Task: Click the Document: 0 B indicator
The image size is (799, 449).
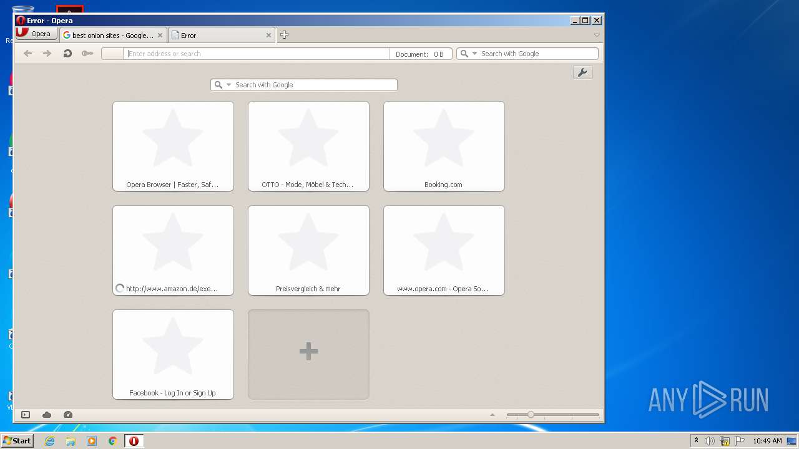Action: pos(420,54)
